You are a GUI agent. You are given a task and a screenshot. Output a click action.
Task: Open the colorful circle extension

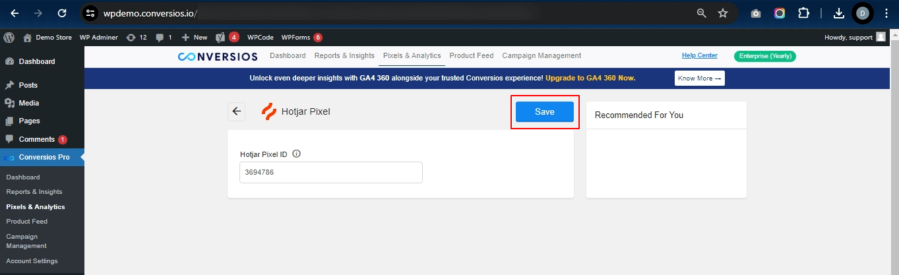click(780, 13)
